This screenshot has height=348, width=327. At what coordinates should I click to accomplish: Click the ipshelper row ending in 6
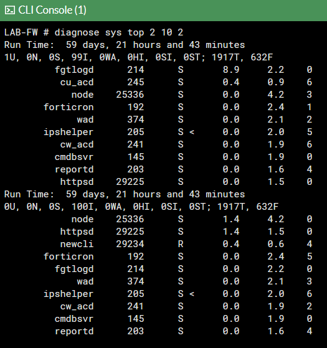[178, 294]
